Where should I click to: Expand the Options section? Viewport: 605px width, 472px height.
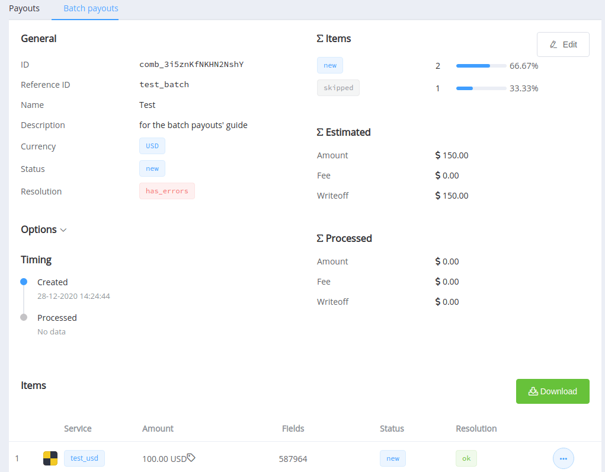coord(44,229)
